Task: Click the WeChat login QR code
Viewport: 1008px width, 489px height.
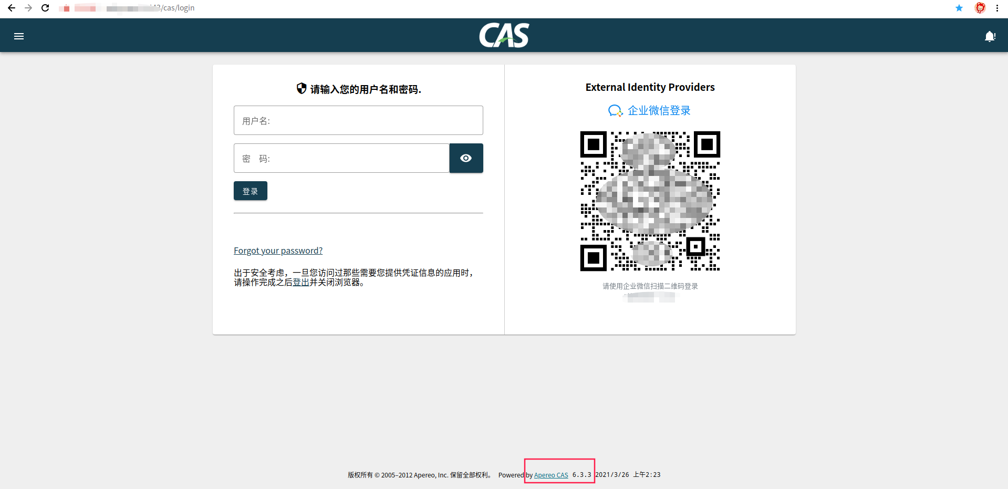Action: click(650, 202)
